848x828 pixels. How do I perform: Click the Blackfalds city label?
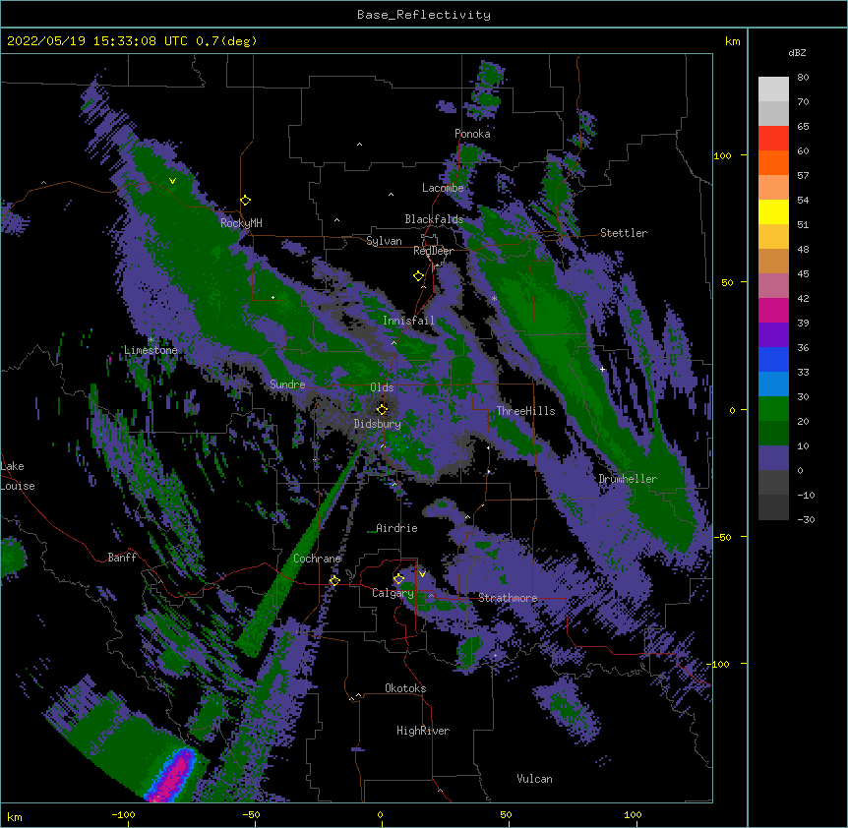tap(434, 219)
